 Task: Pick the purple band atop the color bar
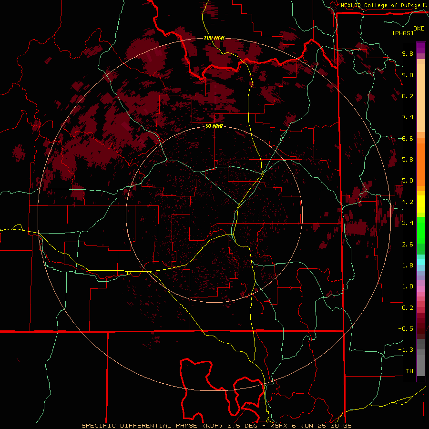click(421, 48)
